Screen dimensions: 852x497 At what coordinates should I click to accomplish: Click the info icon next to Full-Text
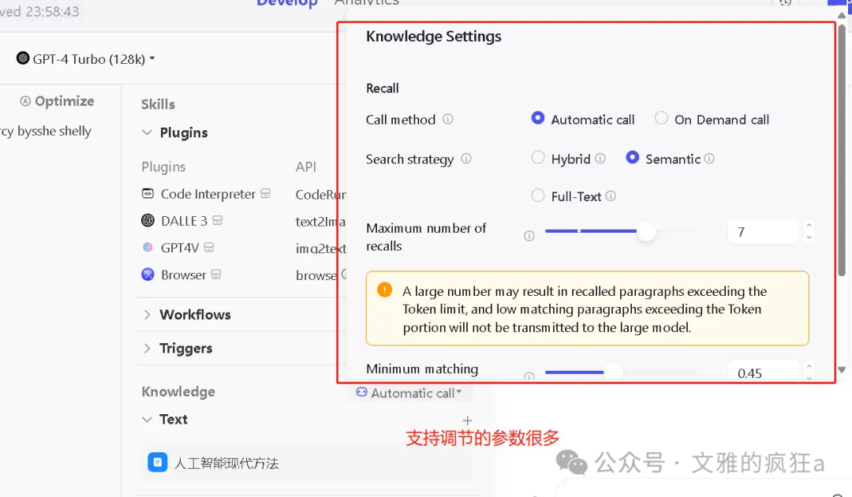[611, 196]
